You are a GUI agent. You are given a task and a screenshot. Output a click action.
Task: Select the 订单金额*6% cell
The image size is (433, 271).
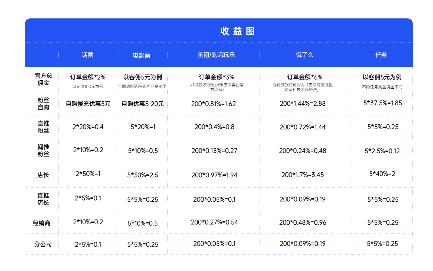pos(305,77)
